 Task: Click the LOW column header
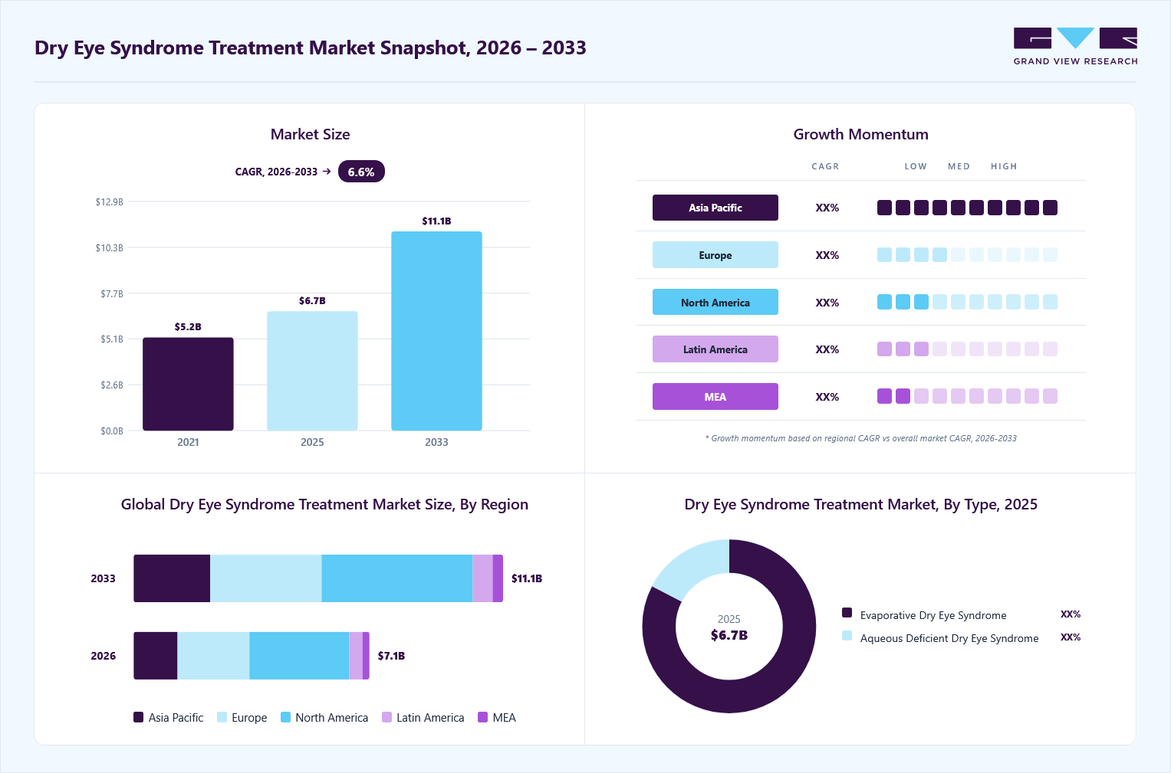click(x=916, y=166)
